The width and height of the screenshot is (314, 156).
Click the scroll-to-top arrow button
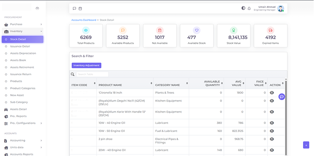pyautogui.click(x=306, y=145)
